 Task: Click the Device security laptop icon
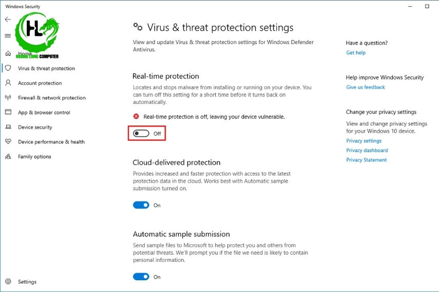point(8,127)
